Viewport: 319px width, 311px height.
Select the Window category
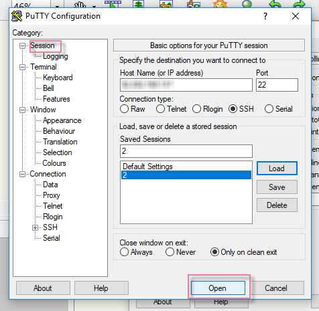[x=43, y=110]
